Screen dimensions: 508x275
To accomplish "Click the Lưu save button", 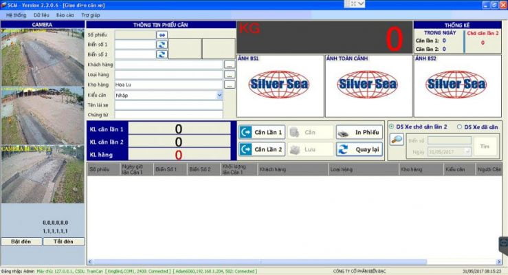I will (311, 149).
